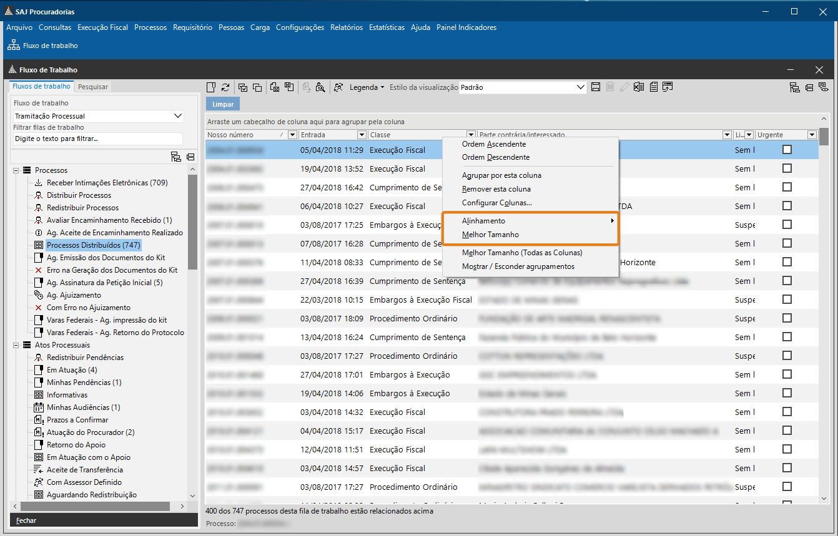
Task: Collapse the Processos tree node
Action: tap(16, 170)
